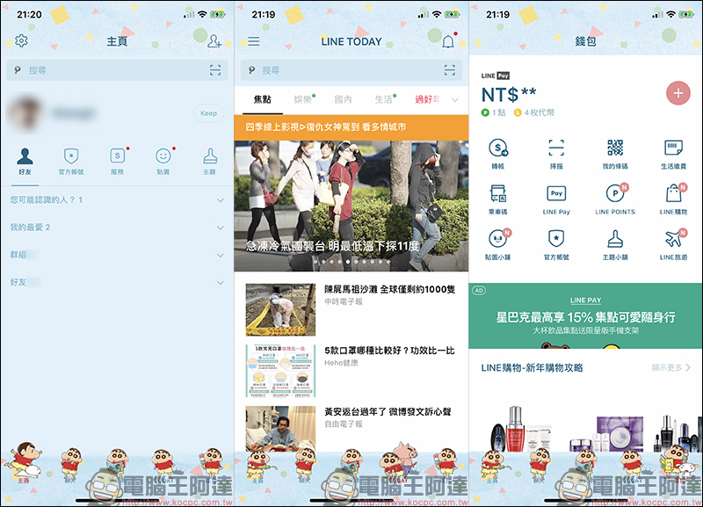Expand the 我的最愛 2 section
This screenshot has height=507, width=703.
click(x=117, y=228)
